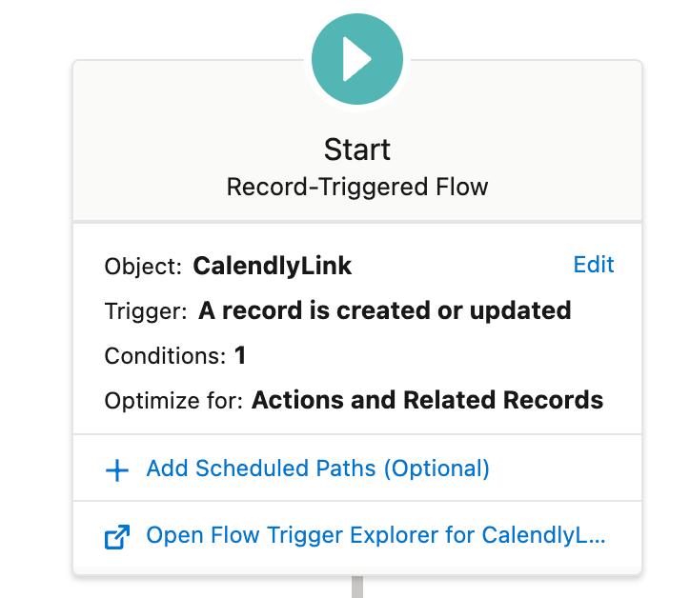Click the Start heading text
Viewport: 690px width, 598px height.
coord(357,149)
